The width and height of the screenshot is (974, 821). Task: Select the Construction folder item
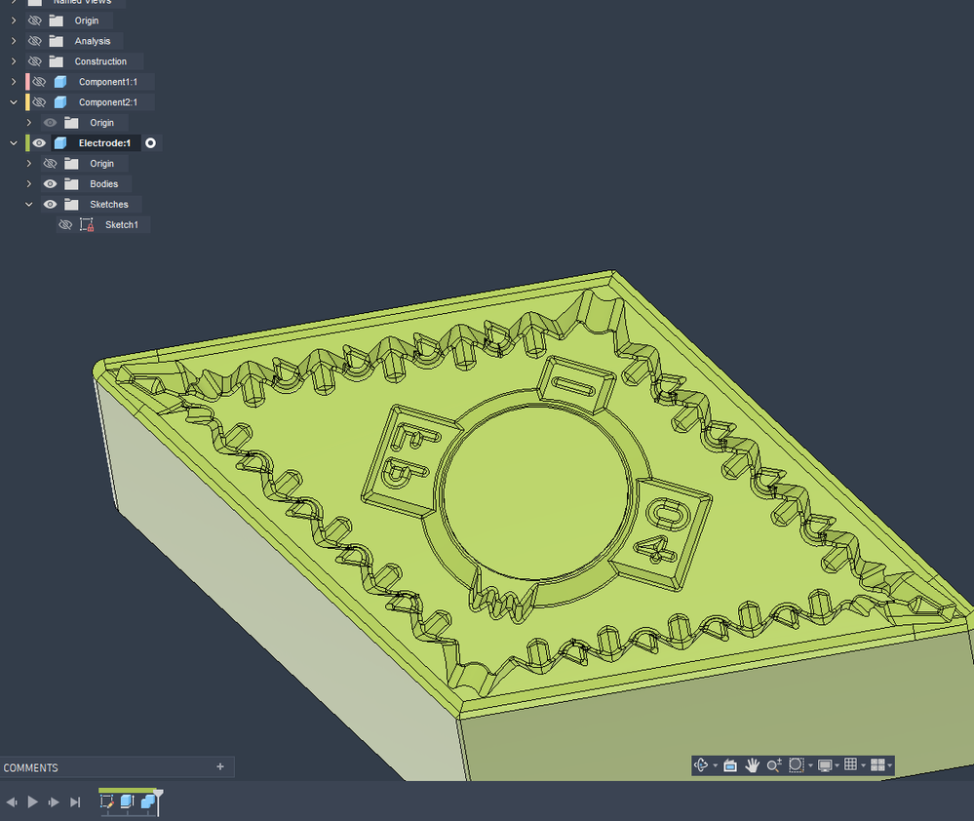(x=100, y=61)
